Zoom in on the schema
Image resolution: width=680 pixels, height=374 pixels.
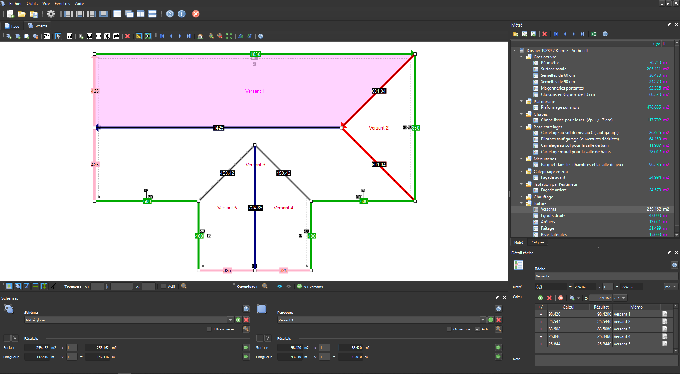pyautogui.click(x=211, y=36)
